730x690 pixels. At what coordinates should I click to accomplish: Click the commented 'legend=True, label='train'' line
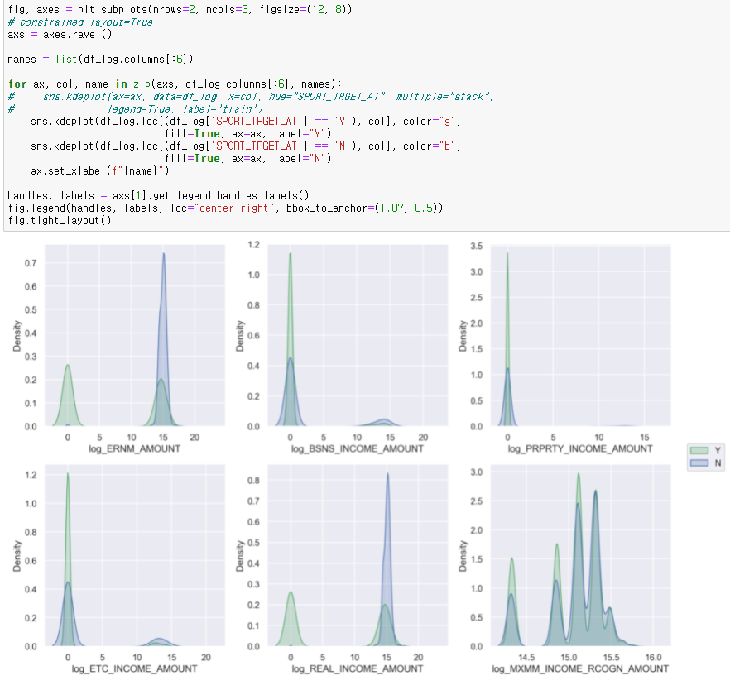(136, 109)
